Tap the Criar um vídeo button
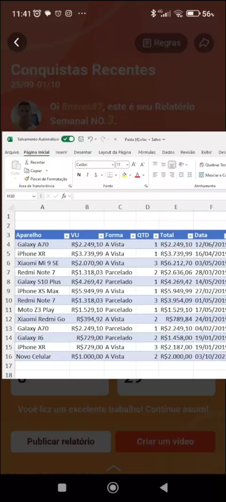 tap(165, 442)
